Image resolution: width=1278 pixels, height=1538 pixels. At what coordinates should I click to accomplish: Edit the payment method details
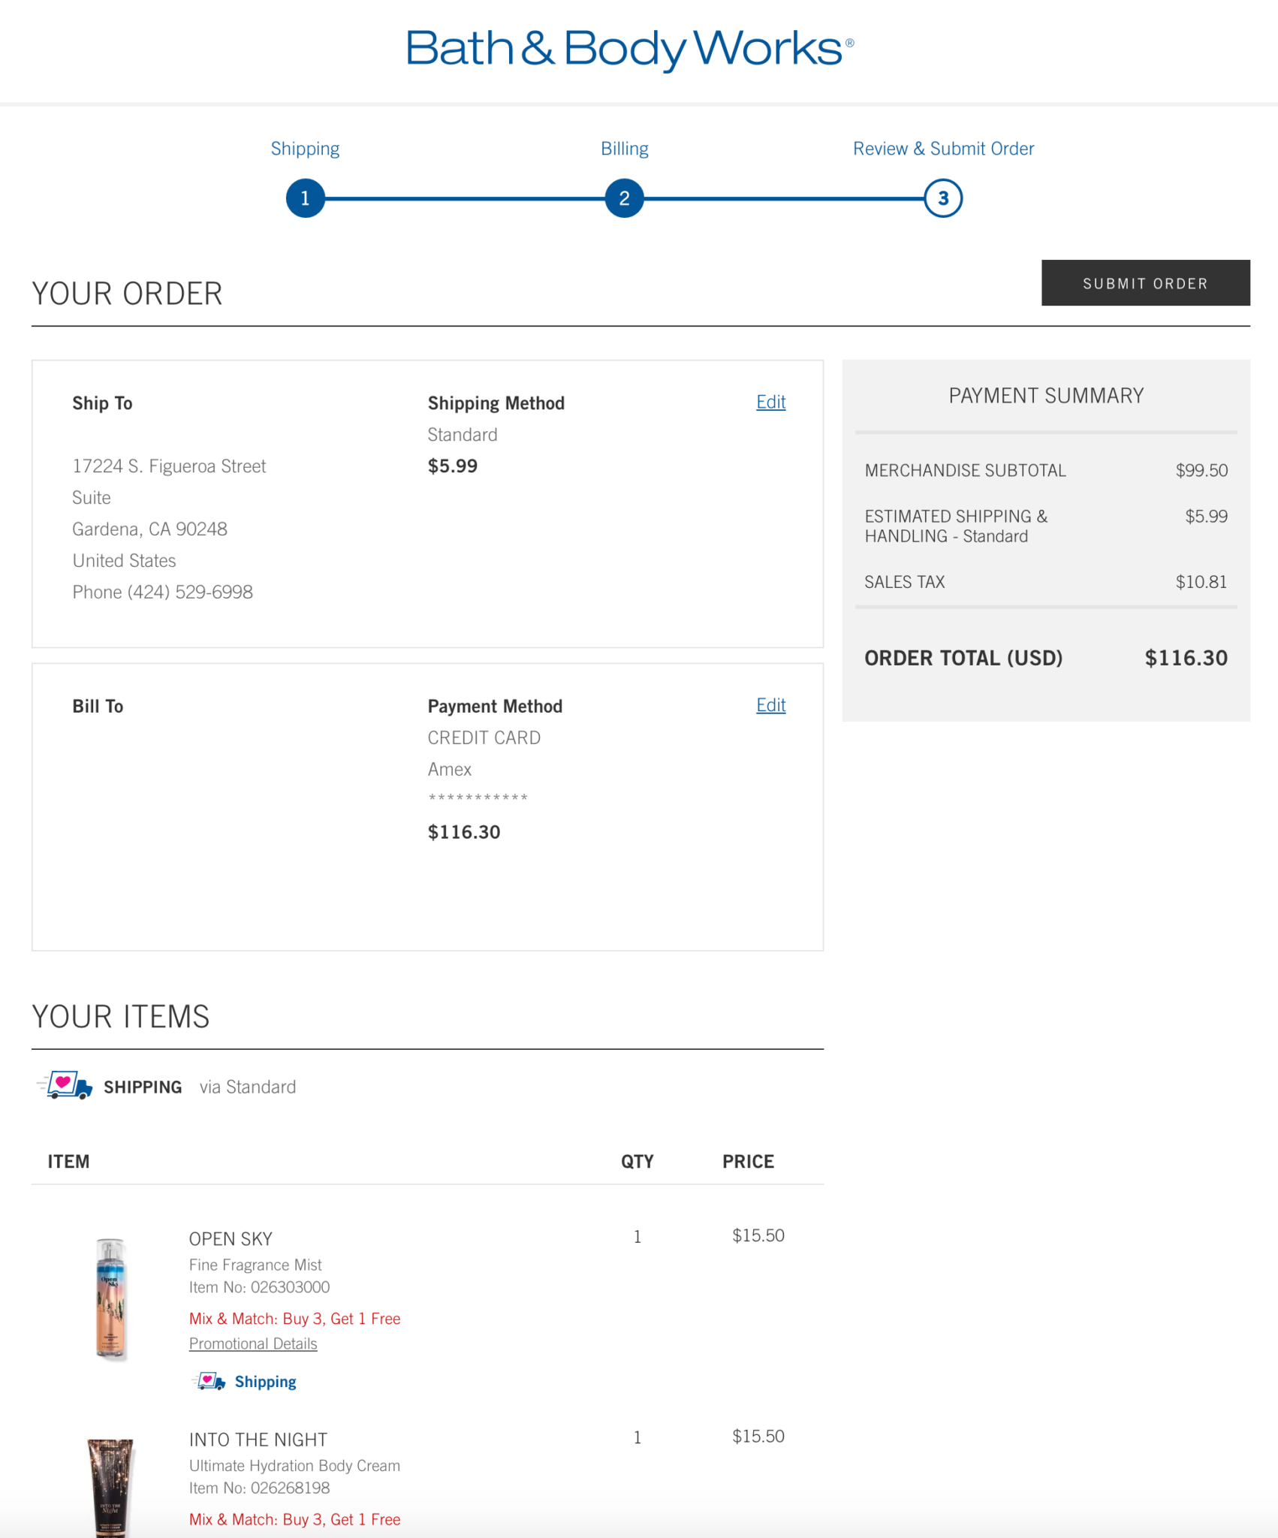pos(770,705)
